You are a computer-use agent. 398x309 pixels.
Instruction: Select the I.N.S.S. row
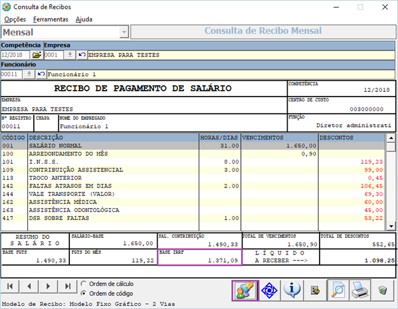point(193,162)
